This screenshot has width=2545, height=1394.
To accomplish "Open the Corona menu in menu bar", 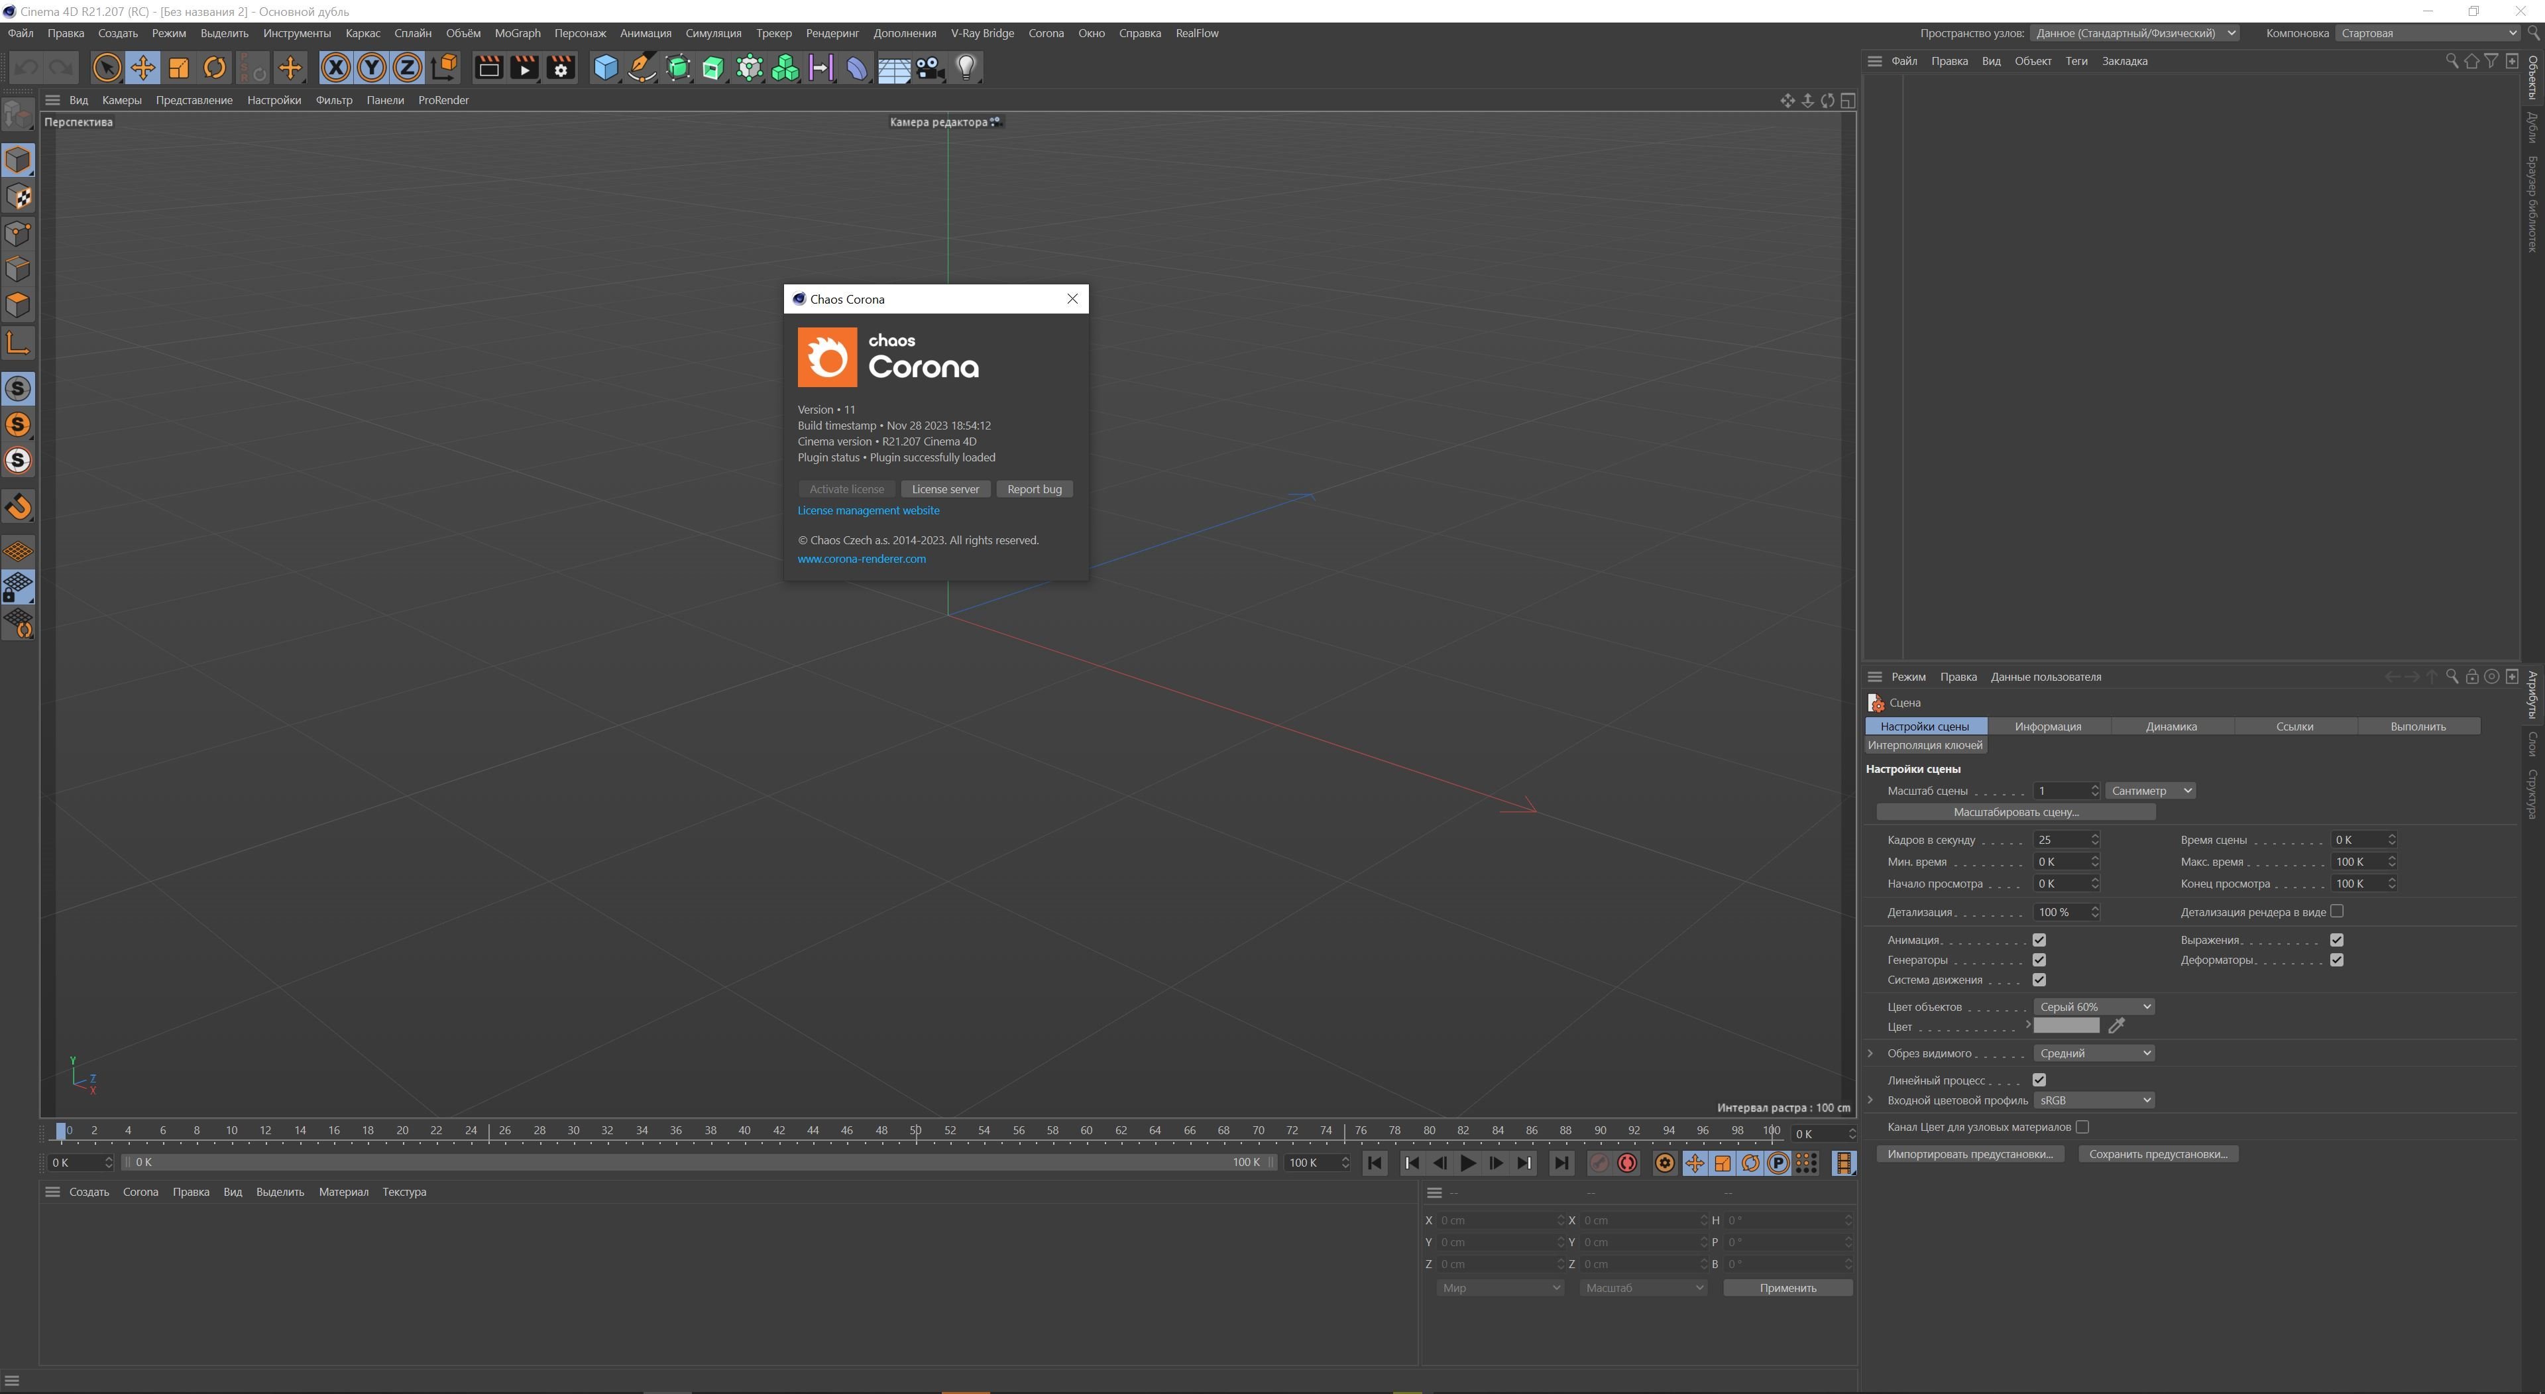I will coord(1045,34).
